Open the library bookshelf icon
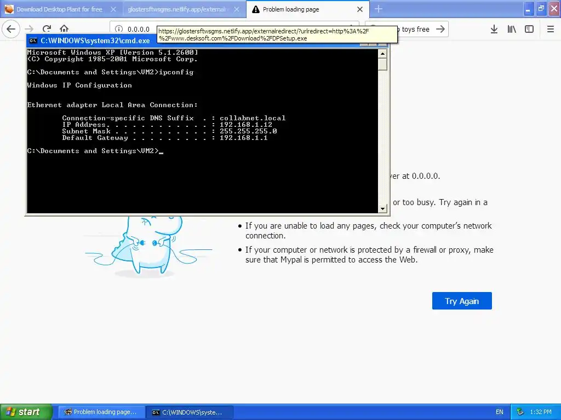 tap(512, 30)
